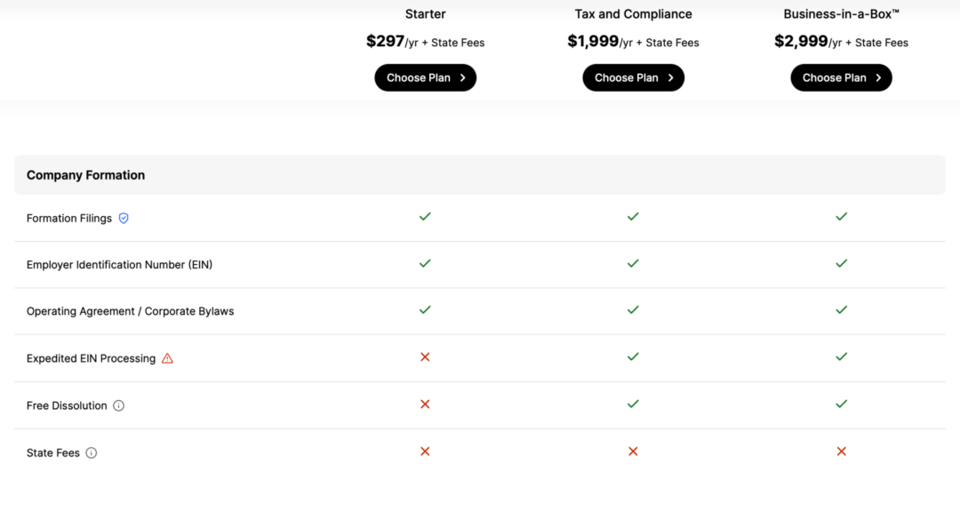Click the Employer Identification Number (EIN) label

click(x=119, y=265)
